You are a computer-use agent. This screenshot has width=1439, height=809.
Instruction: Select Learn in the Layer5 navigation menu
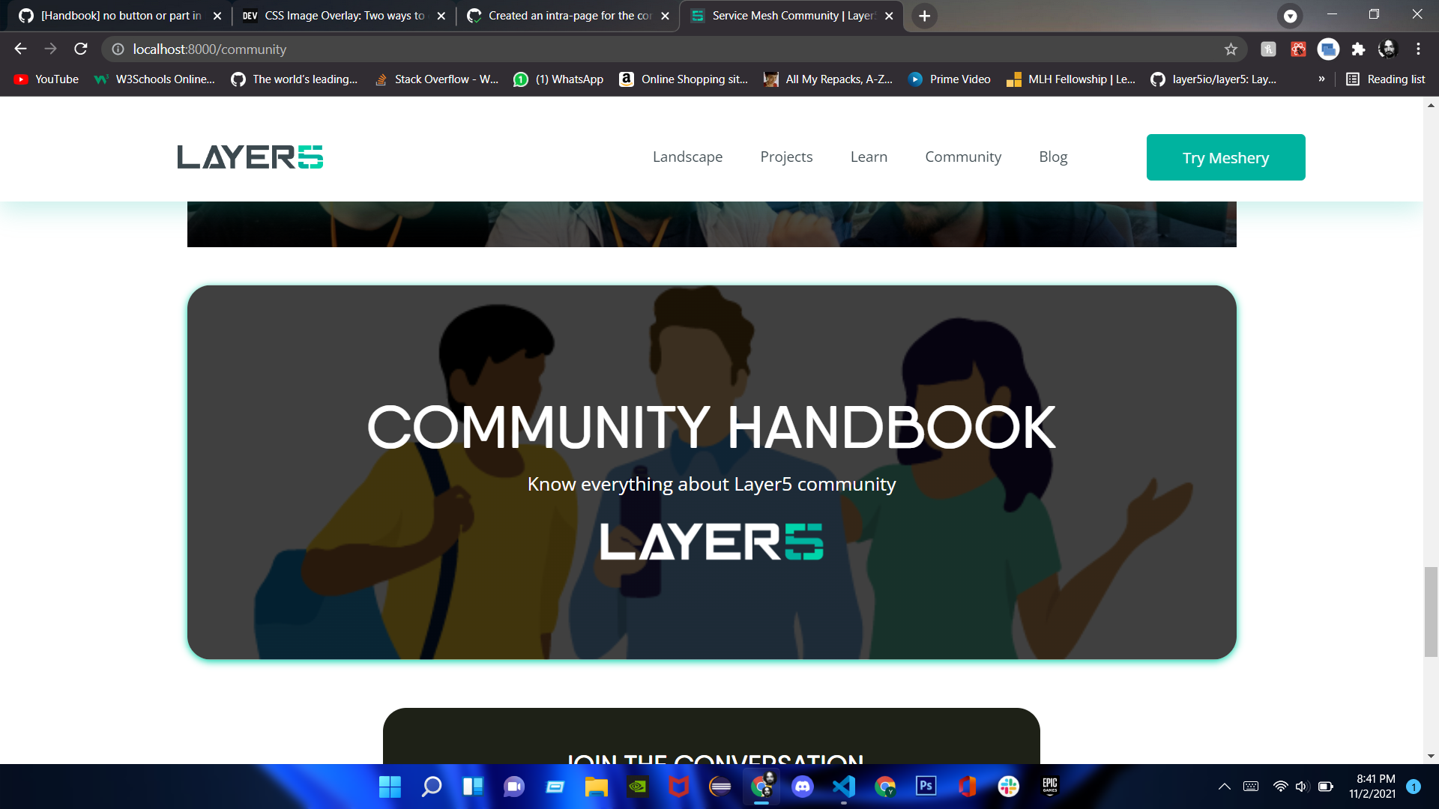click(869, 157)
